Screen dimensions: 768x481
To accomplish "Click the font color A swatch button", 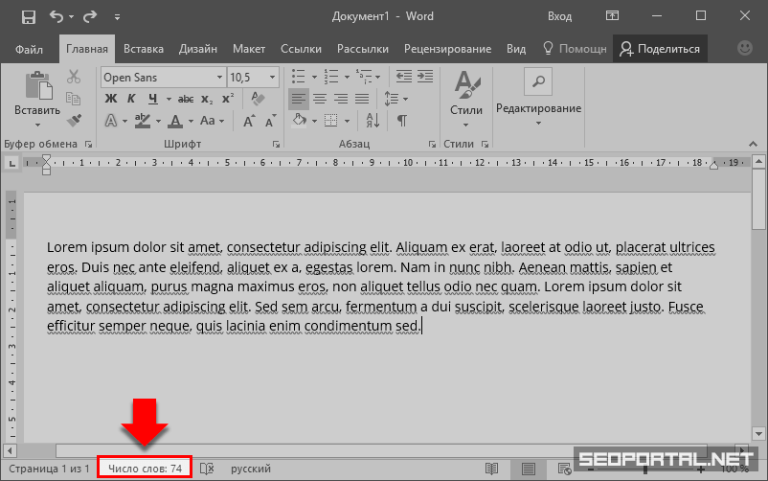I will coord(175,121).
